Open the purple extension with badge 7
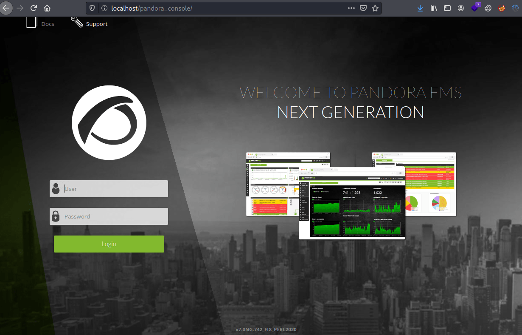 click(475, 7)
